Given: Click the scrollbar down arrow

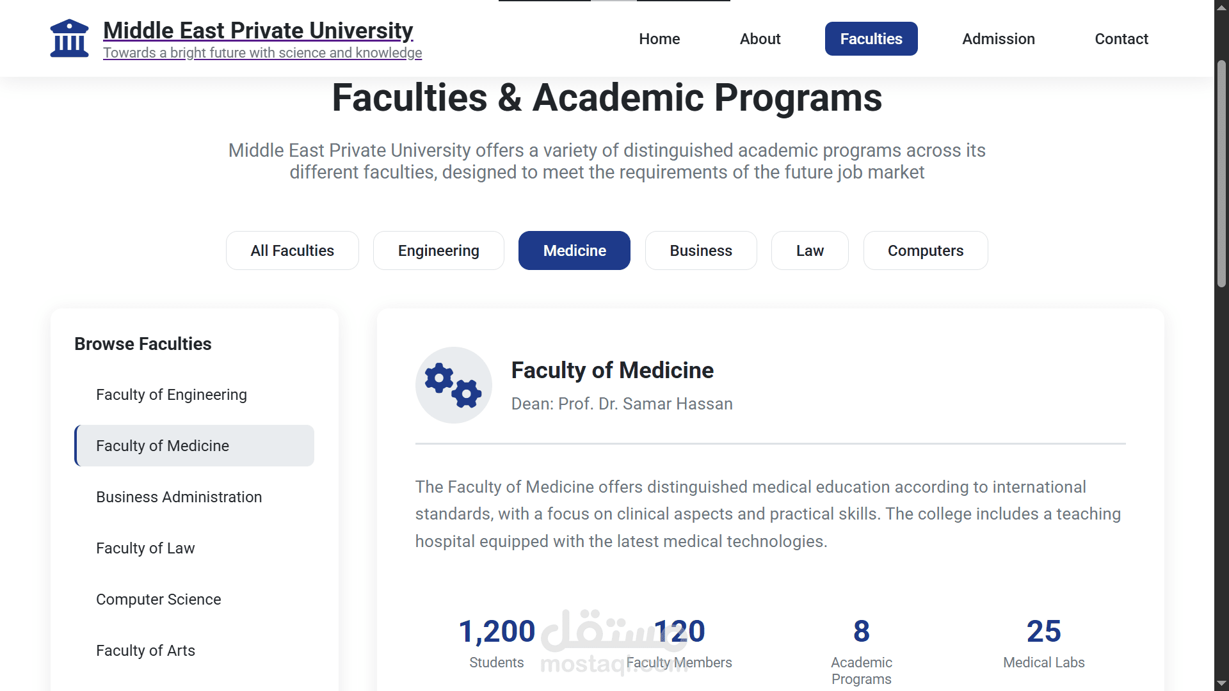Looking at the screenshot, I should pyautogui.click(x=1221, y=683).
